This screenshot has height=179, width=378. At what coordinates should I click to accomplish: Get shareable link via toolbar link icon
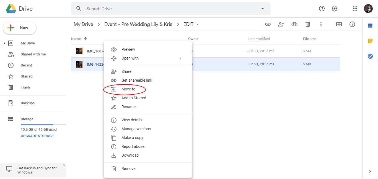pyautogui.click(x=268, y=24)
